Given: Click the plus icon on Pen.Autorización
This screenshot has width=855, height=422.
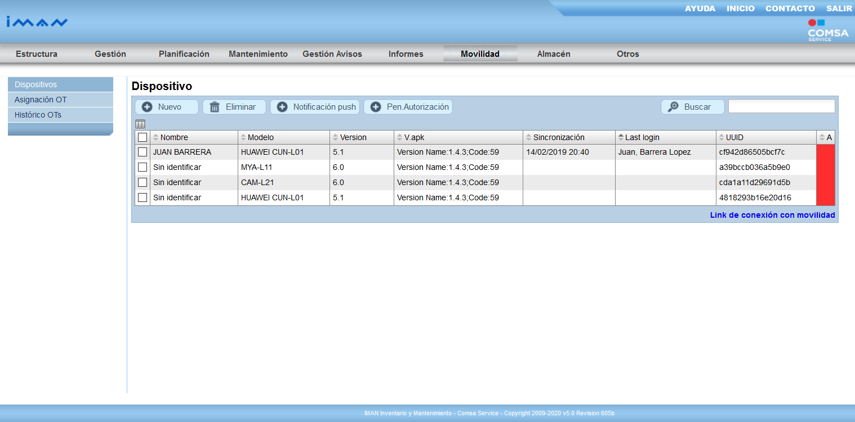Looking at the screenshot, I should 376,107.
